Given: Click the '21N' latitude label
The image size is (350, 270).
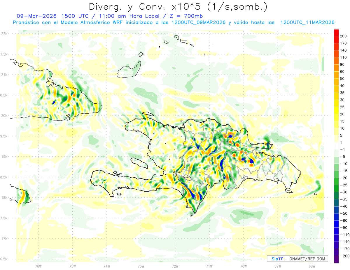Looking at the screenshot, I should [x=4, y=75].
